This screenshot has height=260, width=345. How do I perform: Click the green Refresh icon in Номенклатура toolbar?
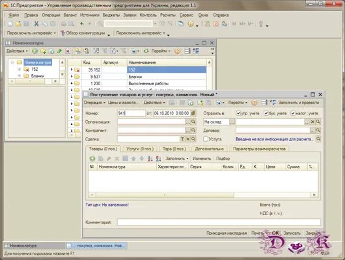tap(146, 51)
